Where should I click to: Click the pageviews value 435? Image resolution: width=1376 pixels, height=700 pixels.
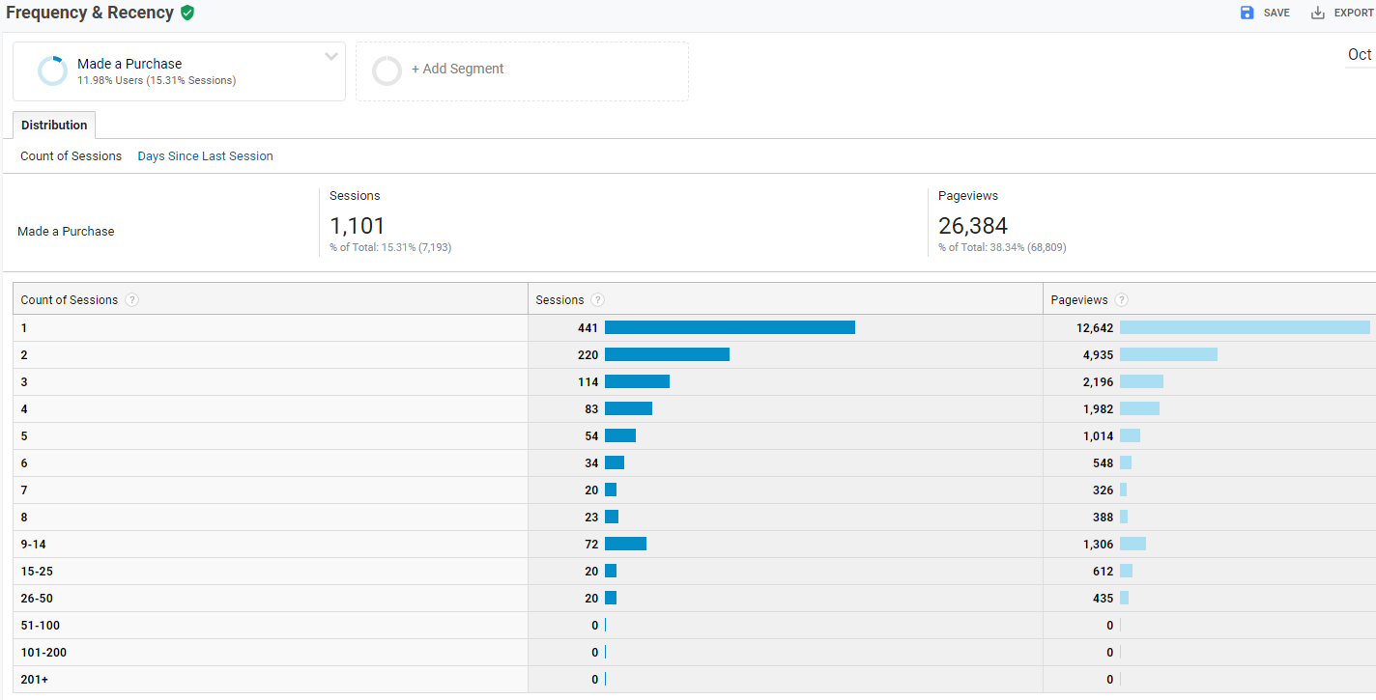[x=1104, y=599]
